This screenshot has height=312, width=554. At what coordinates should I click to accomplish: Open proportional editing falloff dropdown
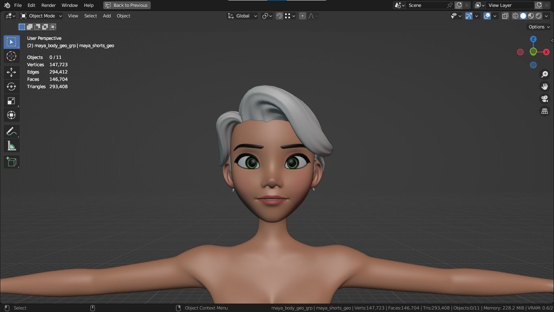(313, 16)
